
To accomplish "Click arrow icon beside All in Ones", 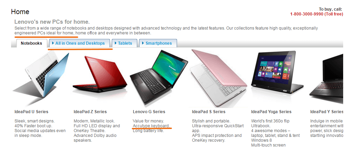I will [x=53, y=43].
